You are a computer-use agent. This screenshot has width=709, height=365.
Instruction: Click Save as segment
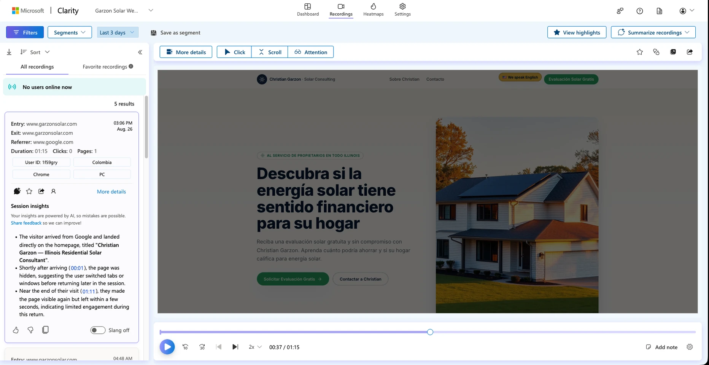(175, 33)
